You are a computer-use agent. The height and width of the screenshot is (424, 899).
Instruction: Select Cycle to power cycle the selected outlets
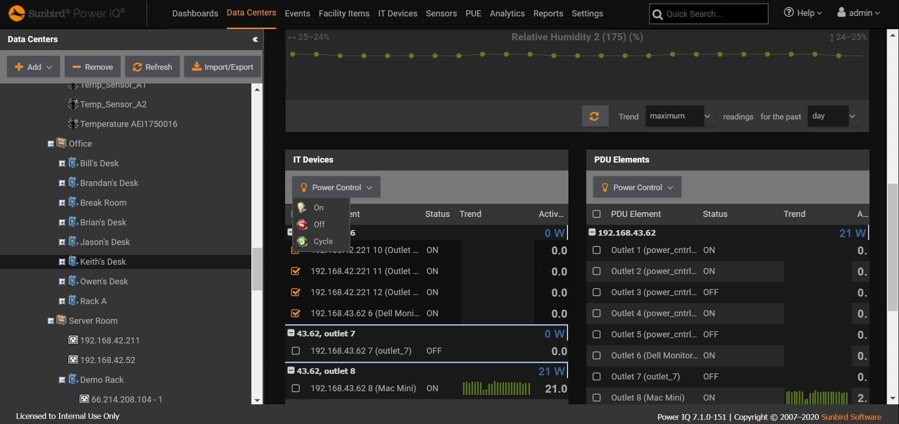323,241
